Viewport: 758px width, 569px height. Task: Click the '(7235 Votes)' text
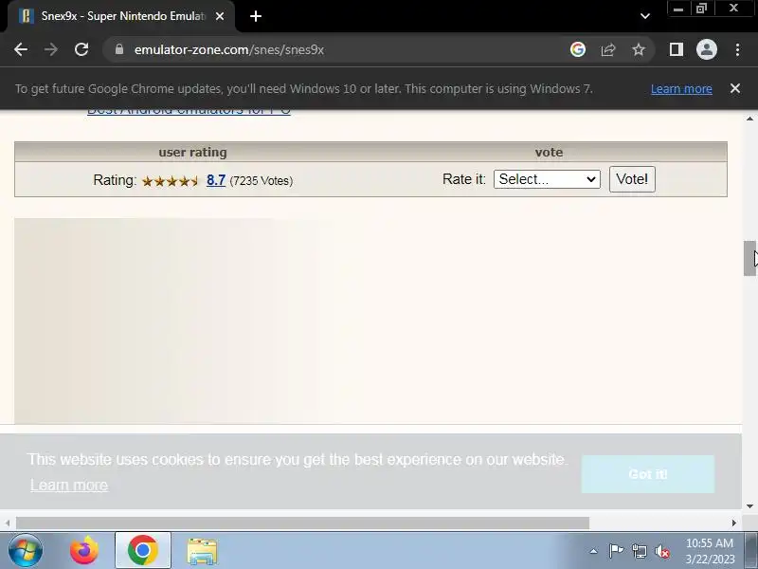click(262, 180)
